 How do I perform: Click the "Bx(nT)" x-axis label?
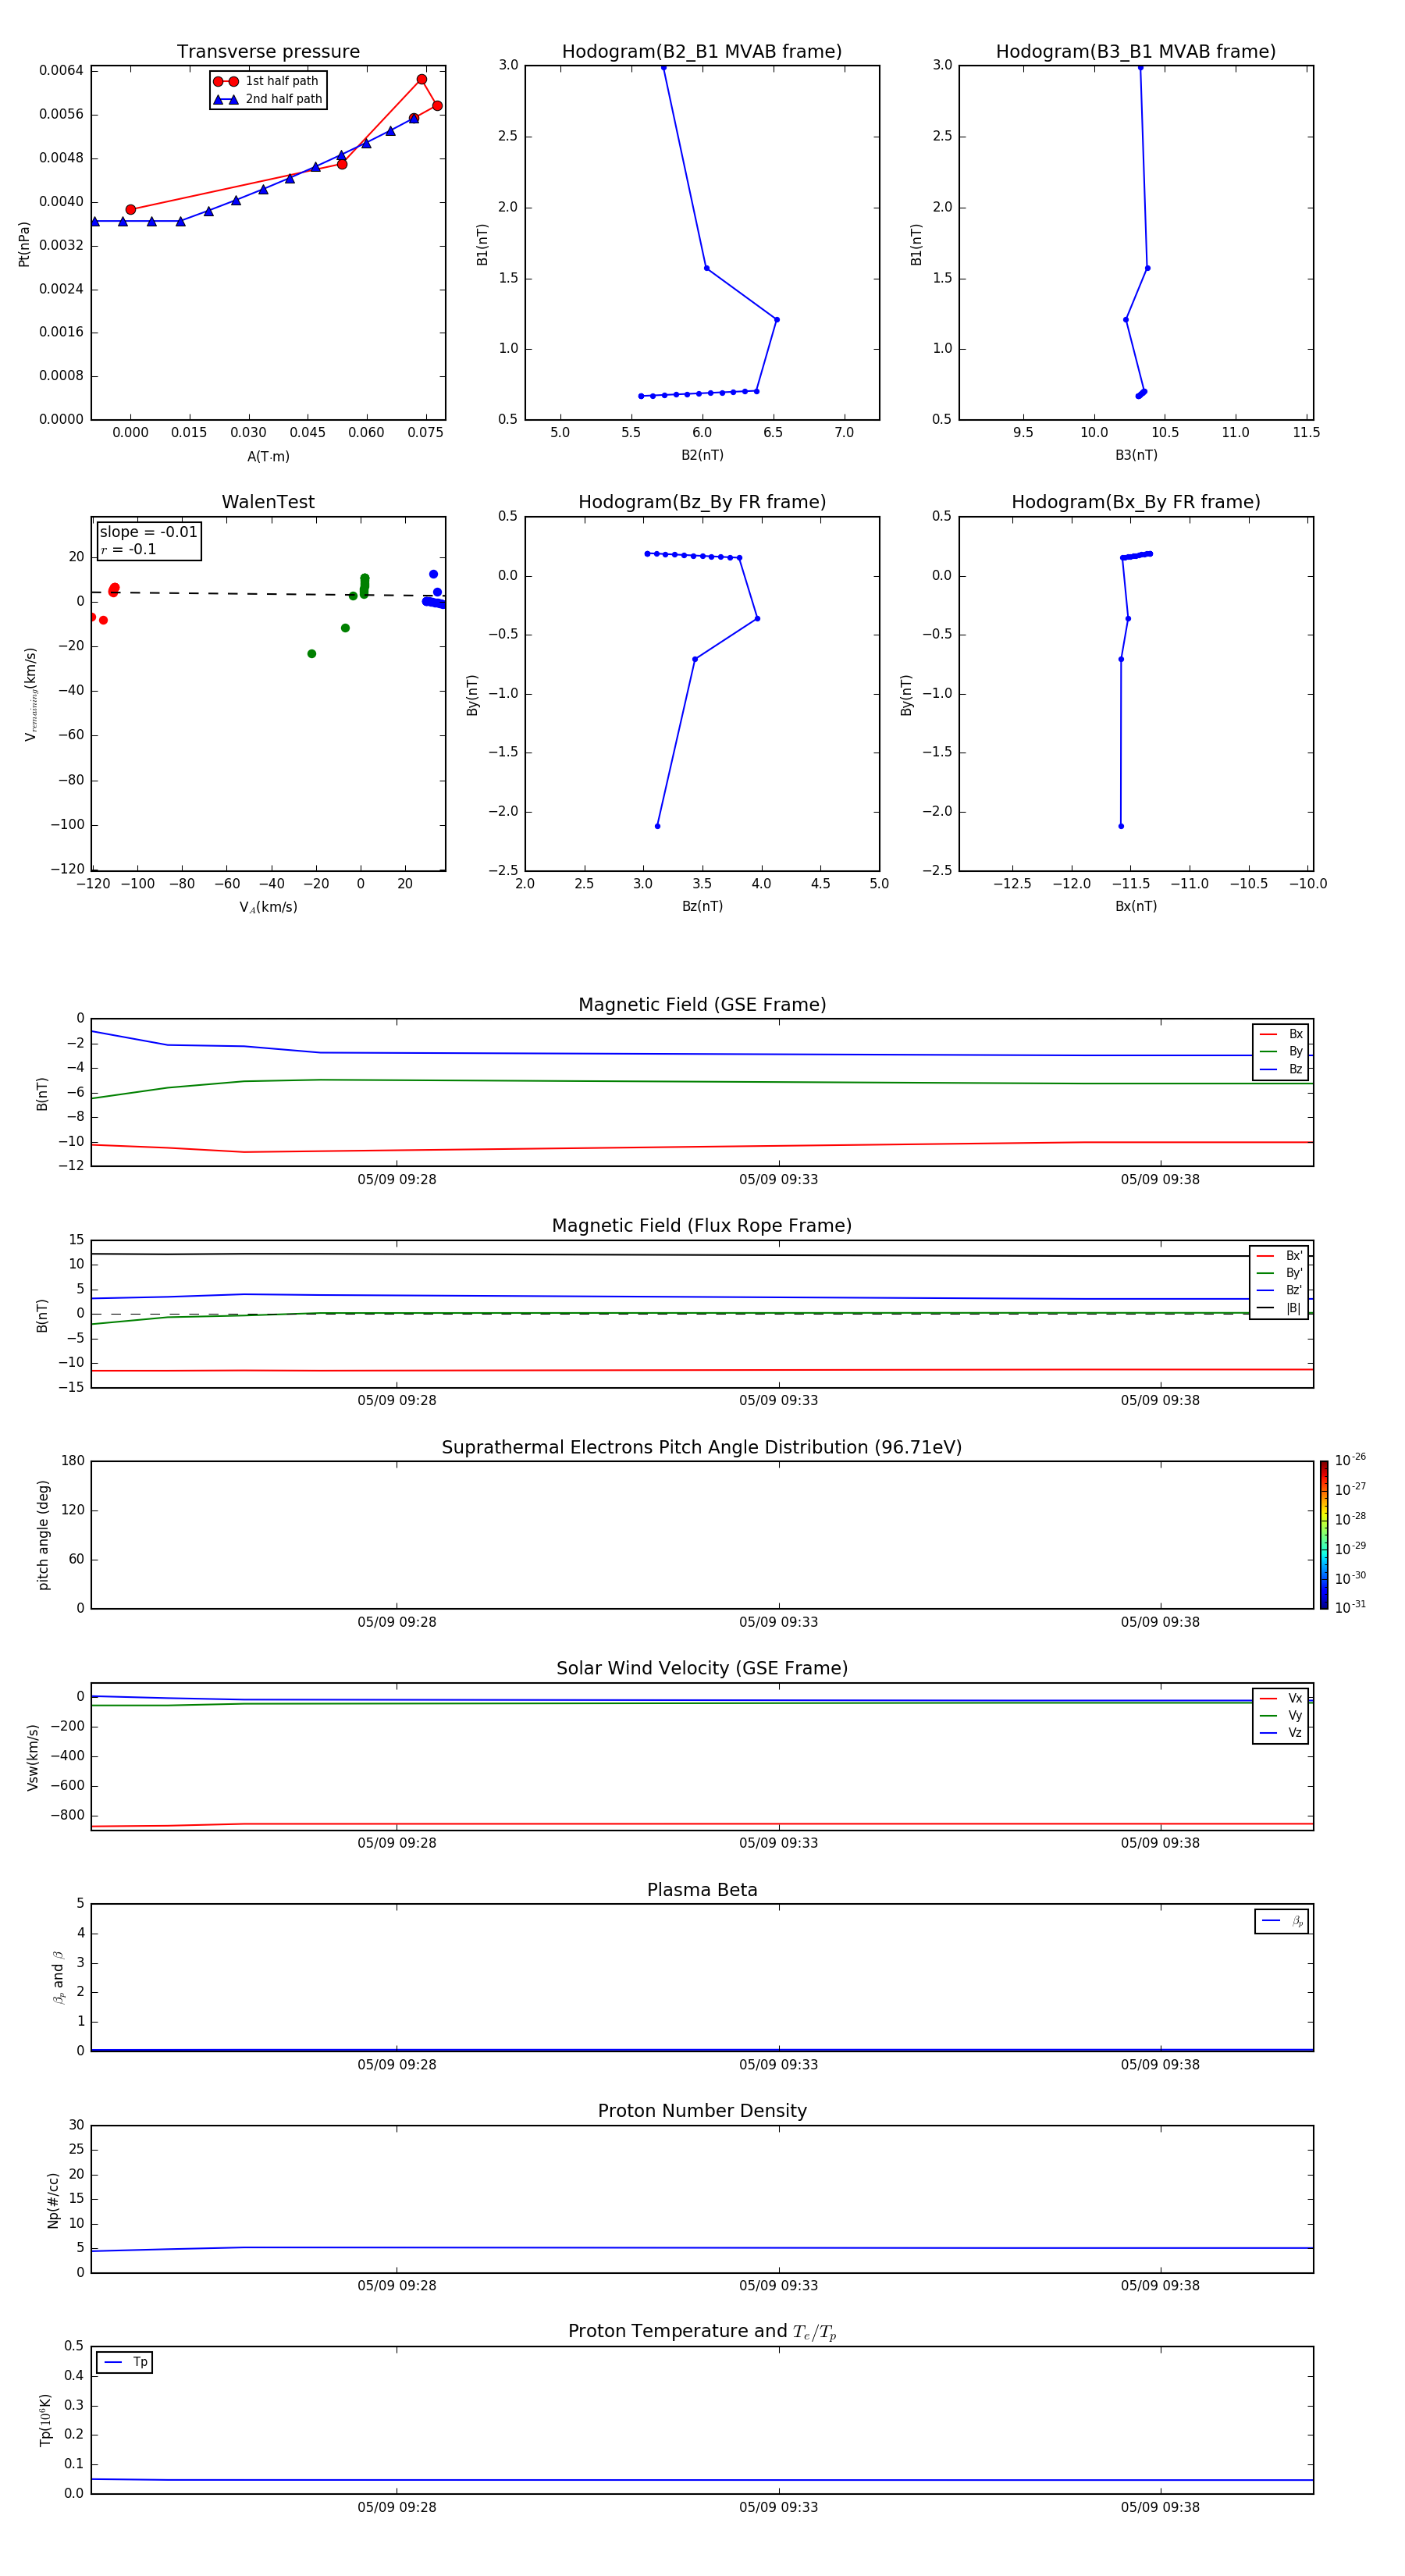pos(1136,906)
